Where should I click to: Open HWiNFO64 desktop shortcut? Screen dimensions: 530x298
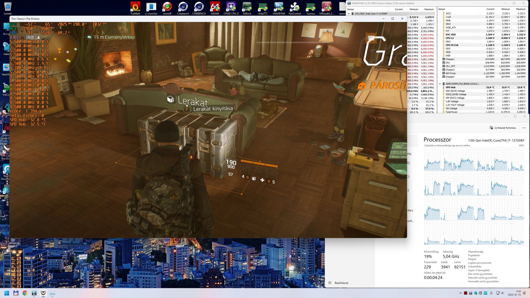[x=279, y=8]
